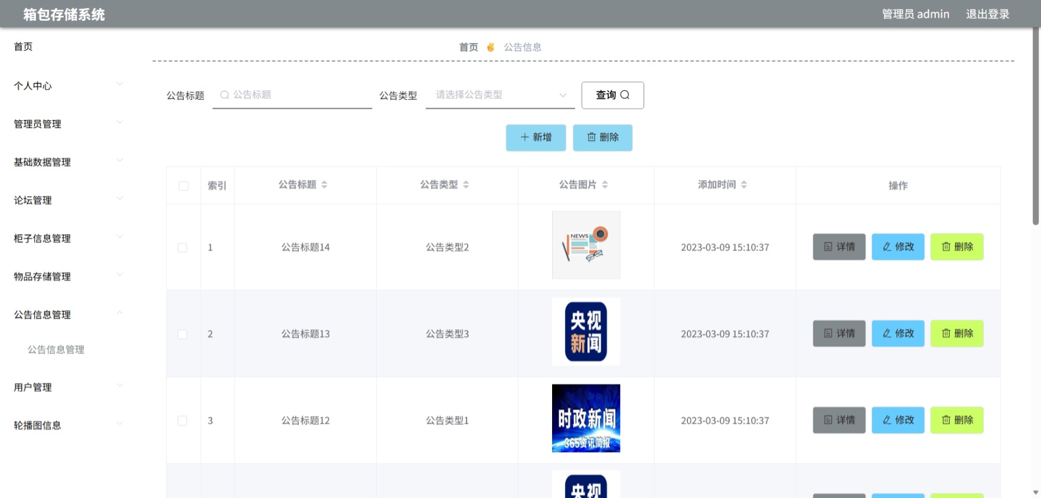Click 退出登录 to log out
Viewport: 1041px width, 498px height.
click(x=987, y=14)
